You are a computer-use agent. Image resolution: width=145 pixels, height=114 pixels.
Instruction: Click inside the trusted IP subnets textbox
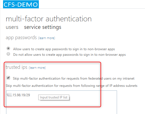pos(62,102)
